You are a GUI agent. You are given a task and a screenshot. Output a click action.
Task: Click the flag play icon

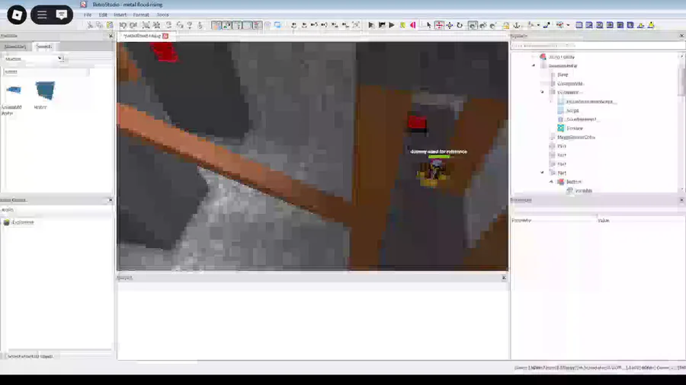382,25
